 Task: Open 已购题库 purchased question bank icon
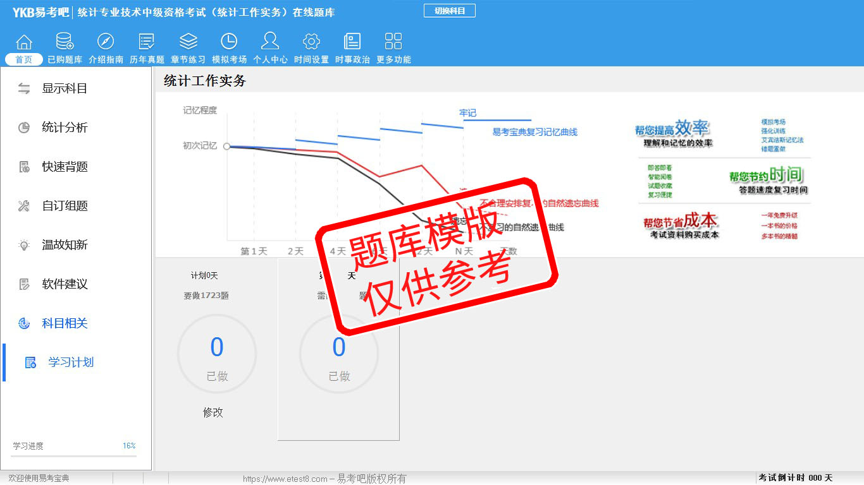click(x=65, y=42)
